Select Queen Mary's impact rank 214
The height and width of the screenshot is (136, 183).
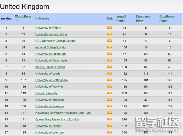tap(124, 119)
